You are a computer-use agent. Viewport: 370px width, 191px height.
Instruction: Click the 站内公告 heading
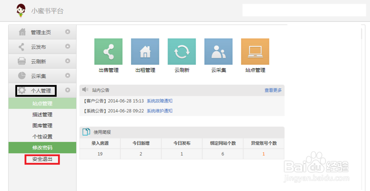[101, 90]
